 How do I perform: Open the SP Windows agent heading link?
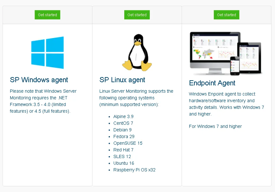[x=39, y=80]
